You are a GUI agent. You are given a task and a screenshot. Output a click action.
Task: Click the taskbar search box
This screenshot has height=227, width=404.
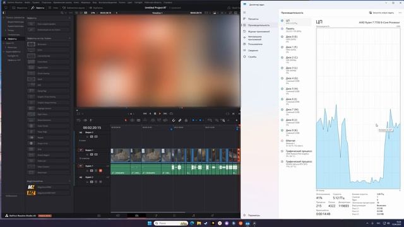point(170,223)
